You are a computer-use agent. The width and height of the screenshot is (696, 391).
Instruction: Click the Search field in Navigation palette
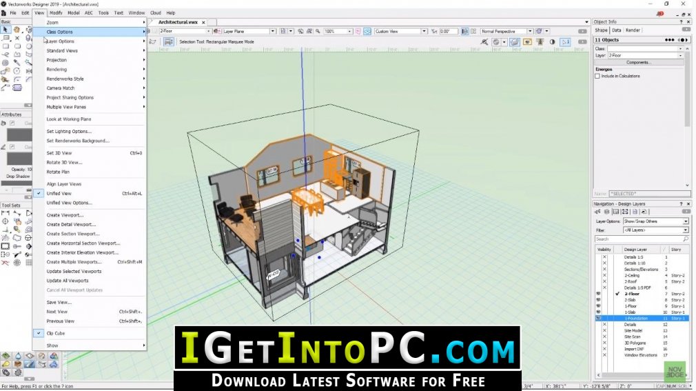(642, 239)
